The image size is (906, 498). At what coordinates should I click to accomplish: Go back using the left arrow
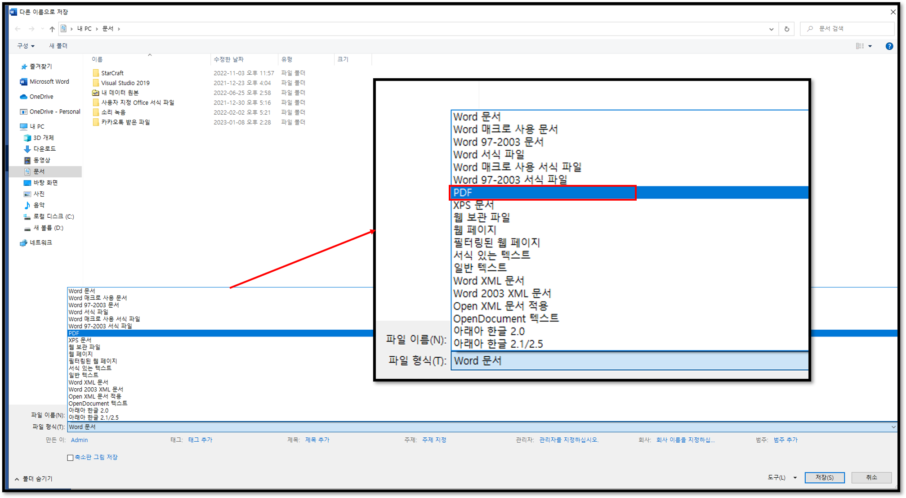pos(18,29)
